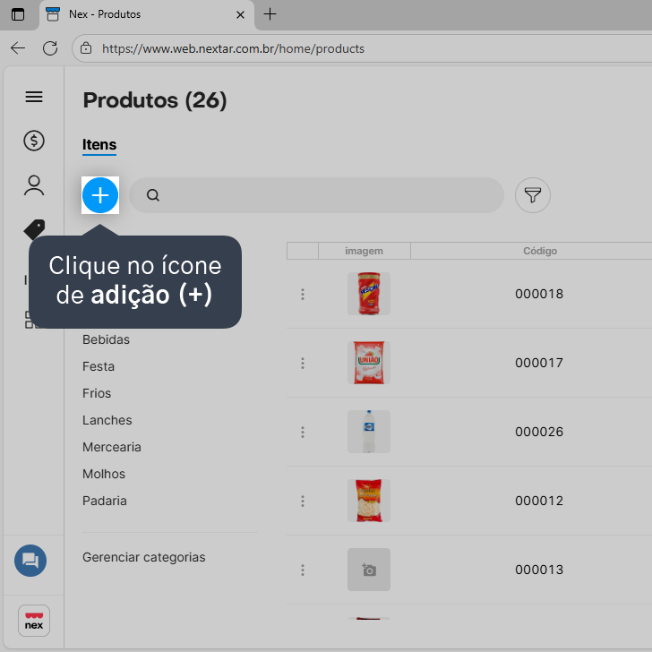Image resolution: width=652 pixels, height=652 pixels.
Task: Add photo to product 000013 placeholder
Action: [x=369, y=570]
